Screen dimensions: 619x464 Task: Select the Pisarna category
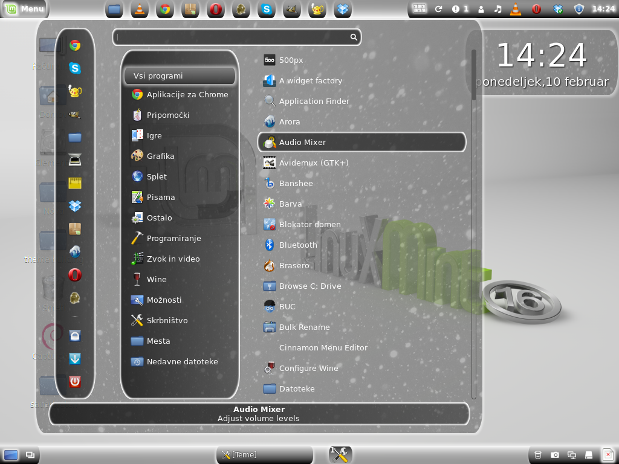point(180,197)
